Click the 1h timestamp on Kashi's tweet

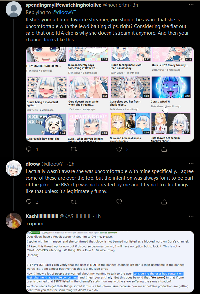(x=98, y=216)
